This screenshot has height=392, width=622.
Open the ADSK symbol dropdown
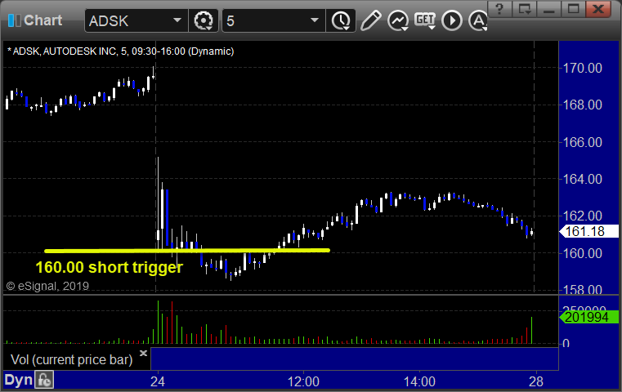(x=177, y=20)
